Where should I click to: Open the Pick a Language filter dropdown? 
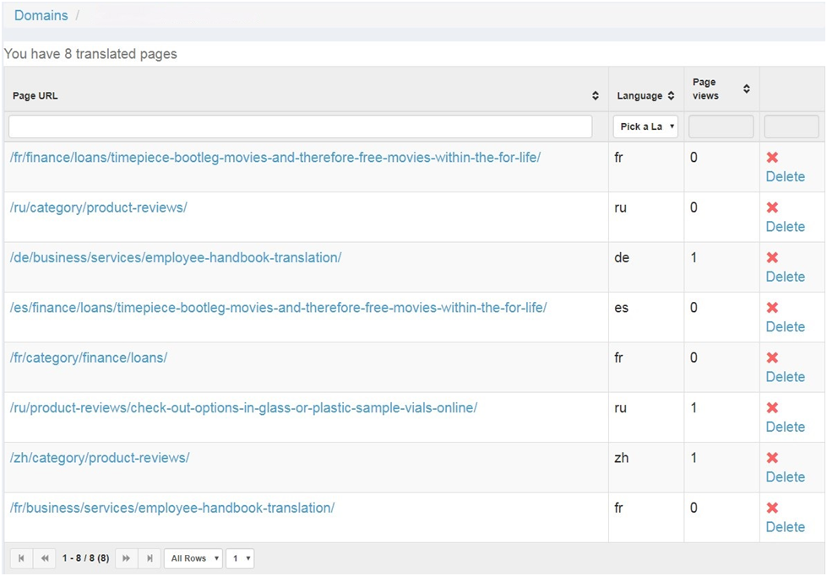(x=645, y=127)
